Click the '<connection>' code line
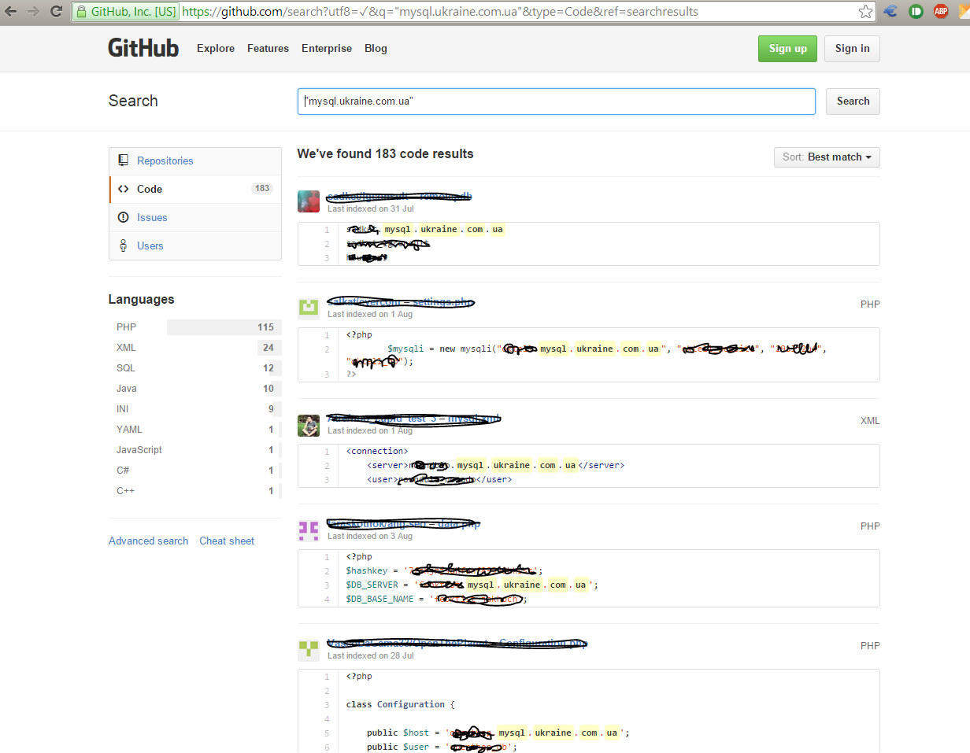 coord(377,451)
